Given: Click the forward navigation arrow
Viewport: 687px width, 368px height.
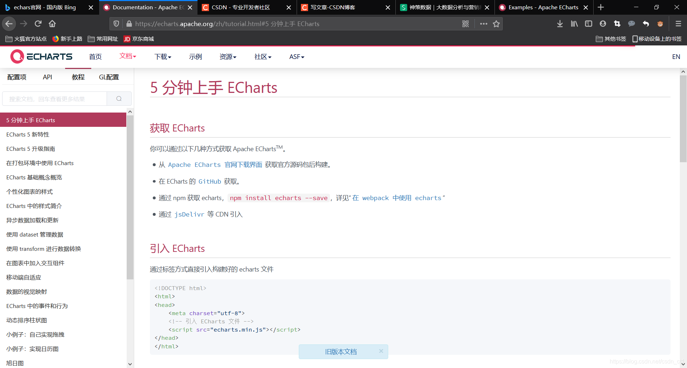Looking at the screenshot, I should (24, 24).
